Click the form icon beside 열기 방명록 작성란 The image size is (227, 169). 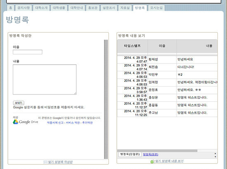(45, 162)
